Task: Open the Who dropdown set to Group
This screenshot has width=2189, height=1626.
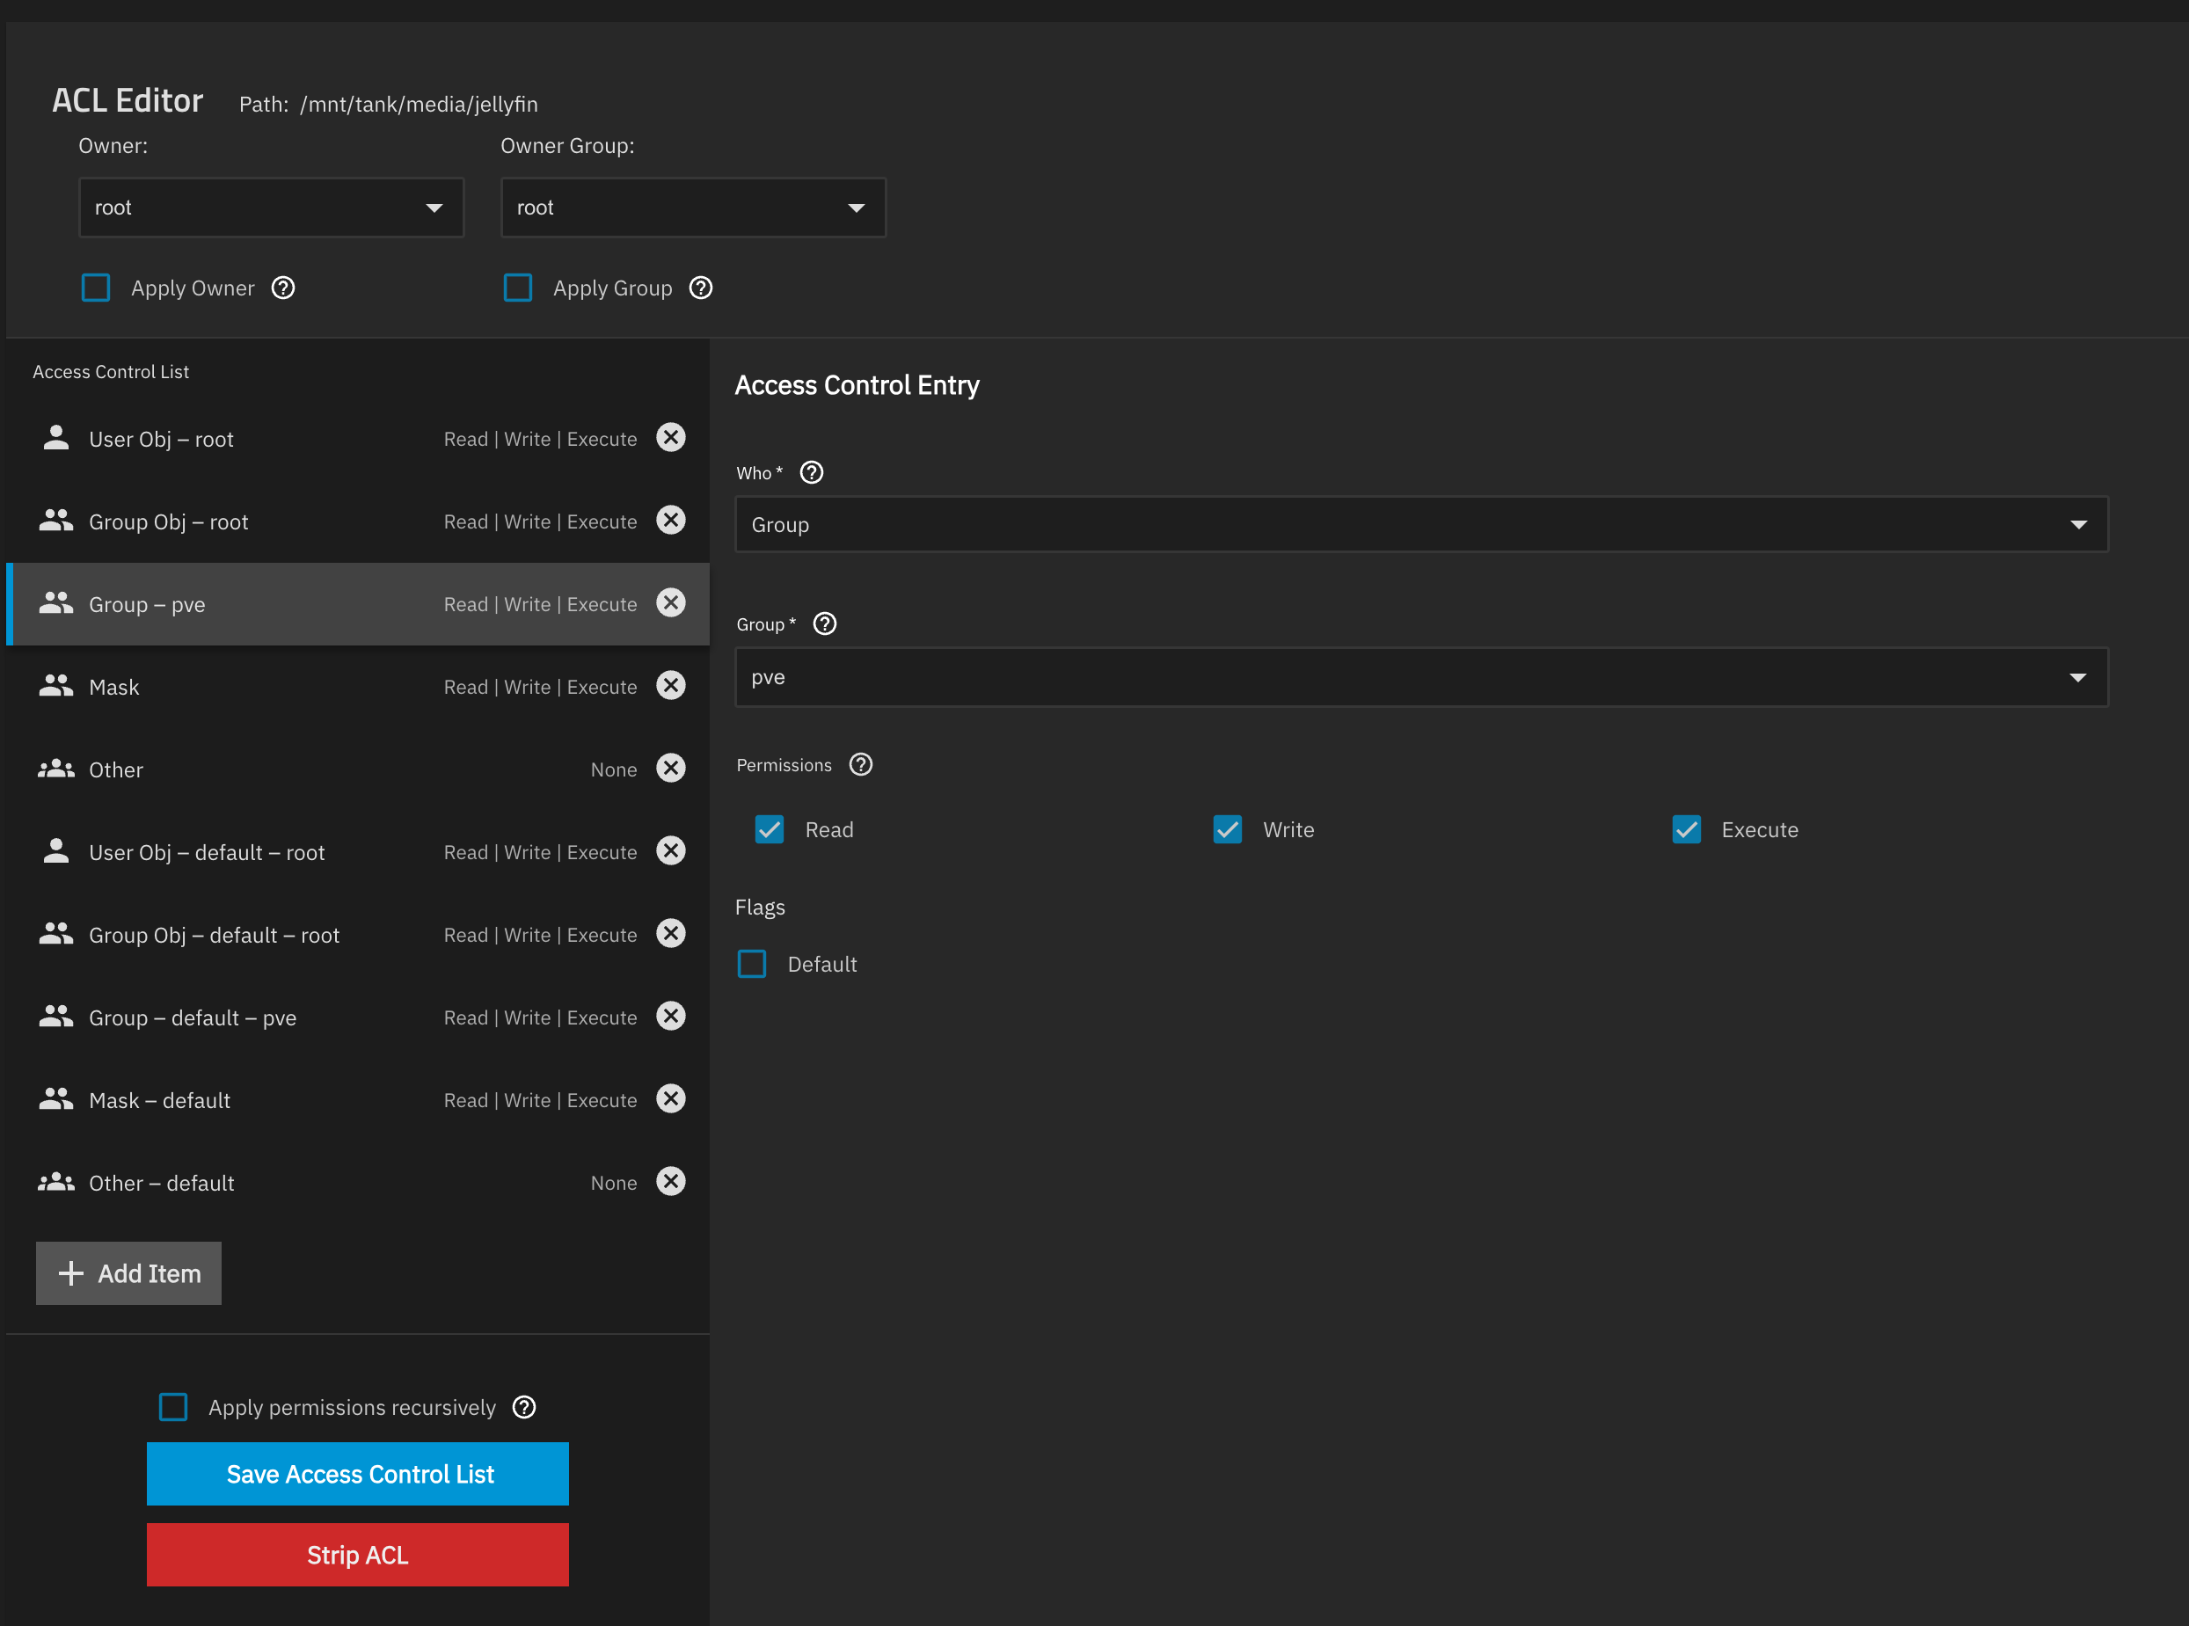Action: [1421, 525]
